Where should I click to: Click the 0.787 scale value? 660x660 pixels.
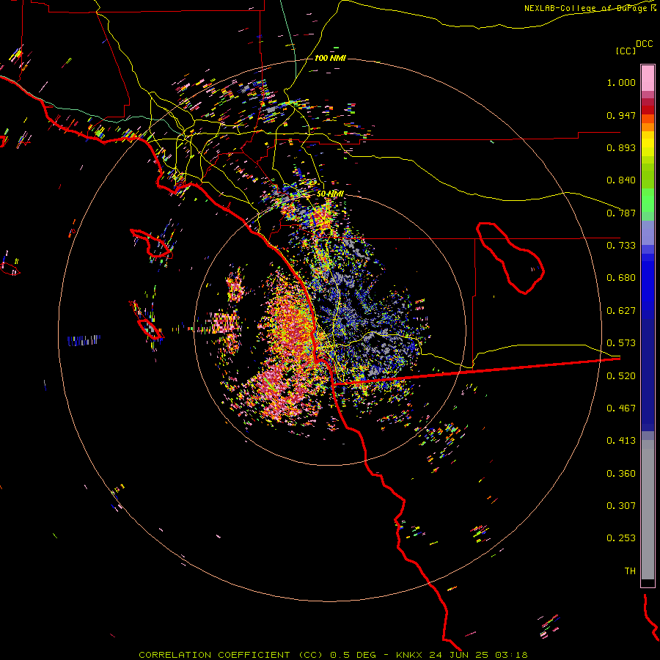coord(621,213)
